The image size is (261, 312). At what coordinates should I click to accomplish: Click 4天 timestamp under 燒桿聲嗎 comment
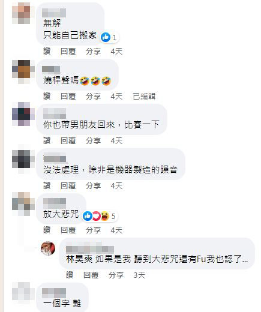coord(116,96)
